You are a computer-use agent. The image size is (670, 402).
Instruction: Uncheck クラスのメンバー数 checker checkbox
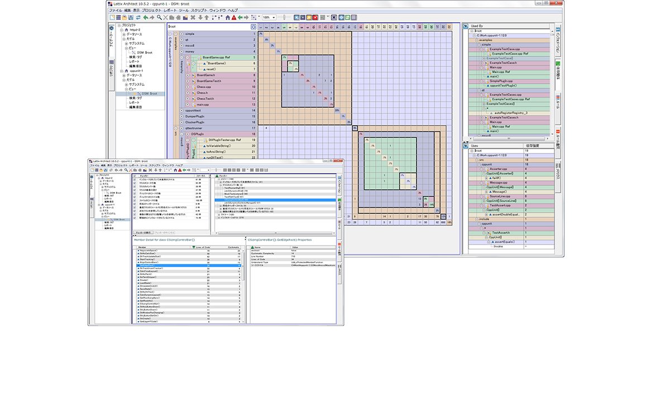coord(135,186)
